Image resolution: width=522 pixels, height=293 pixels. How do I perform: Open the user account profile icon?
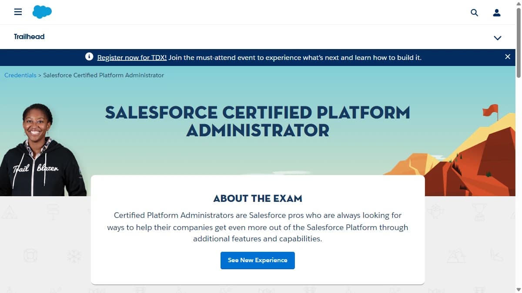[497, 13]
